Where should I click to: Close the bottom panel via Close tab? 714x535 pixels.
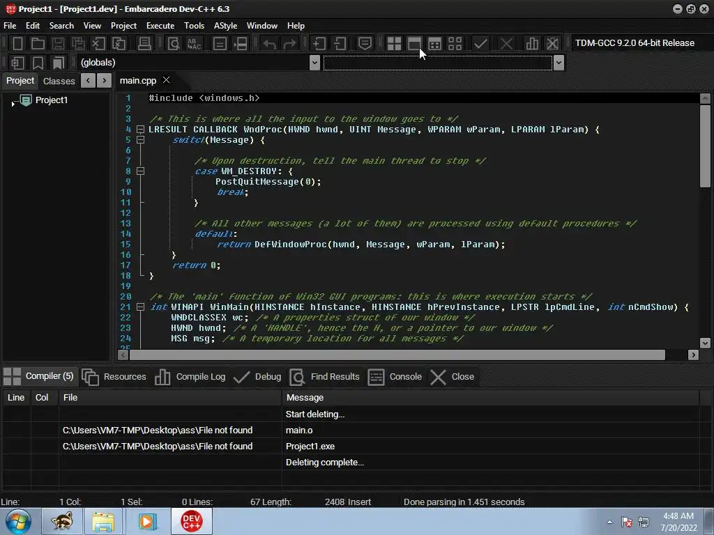(453, 377)
